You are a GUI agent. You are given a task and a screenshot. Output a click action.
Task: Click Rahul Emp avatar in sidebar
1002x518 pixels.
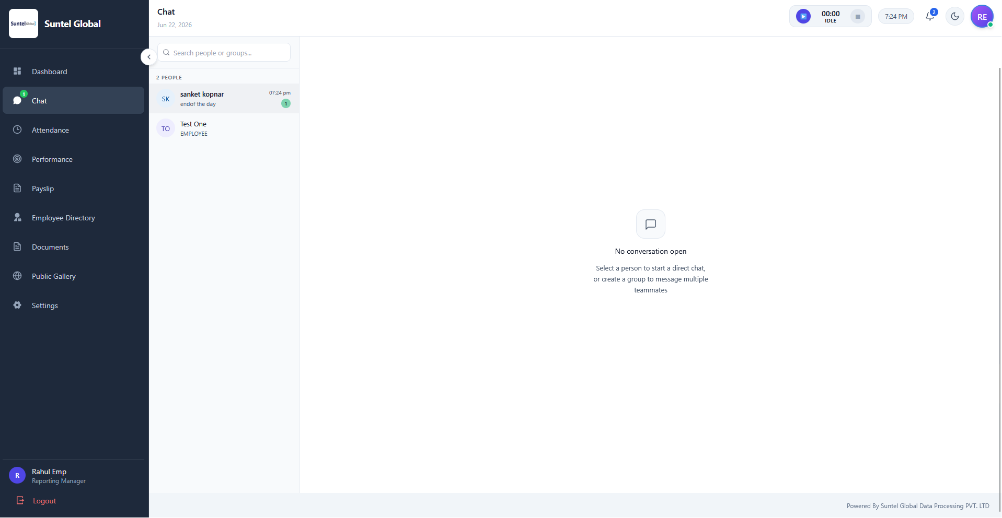pyautogui.click(x=17, y=475)
